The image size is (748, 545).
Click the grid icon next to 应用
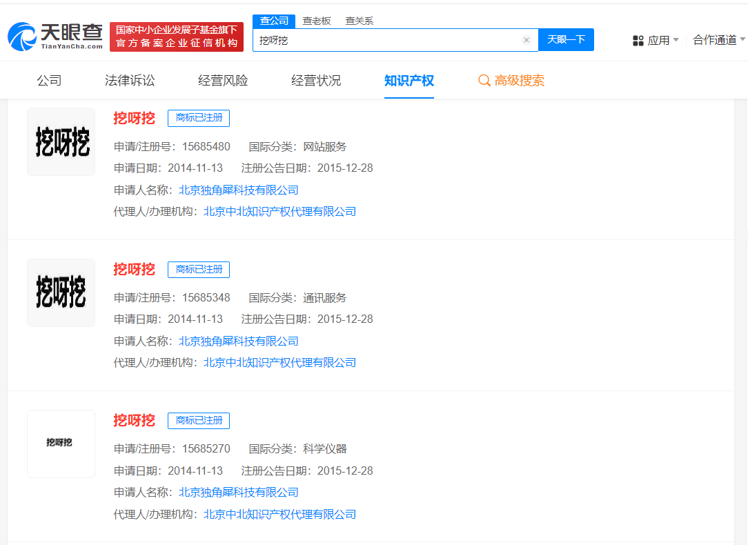coord(638,41)
